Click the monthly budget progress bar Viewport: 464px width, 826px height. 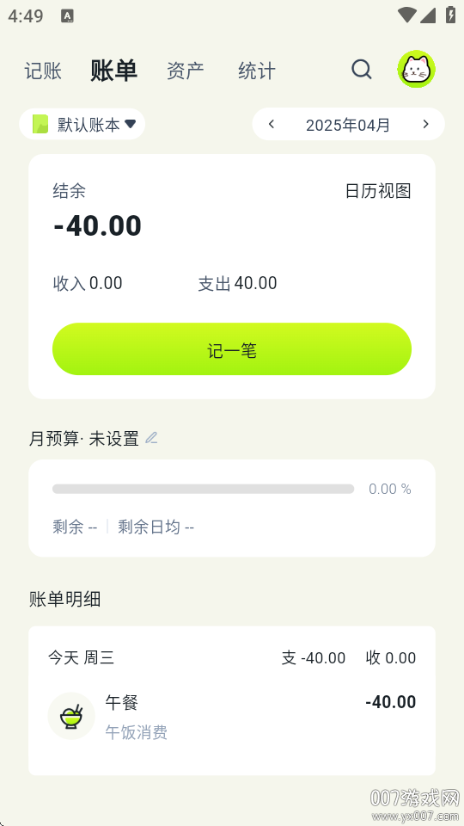(203, 489)
